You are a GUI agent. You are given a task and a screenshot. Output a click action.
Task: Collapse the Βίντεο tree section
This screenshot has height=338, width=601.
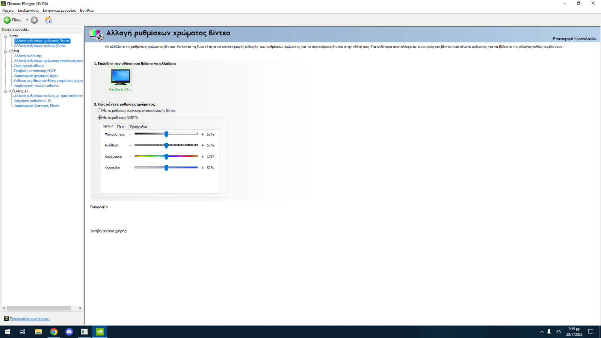(x=6, y=36)
